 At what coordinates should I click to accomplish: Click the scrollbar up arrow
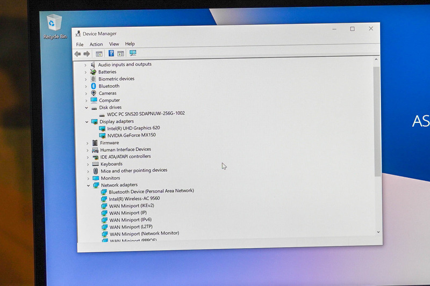click(376, 60)
